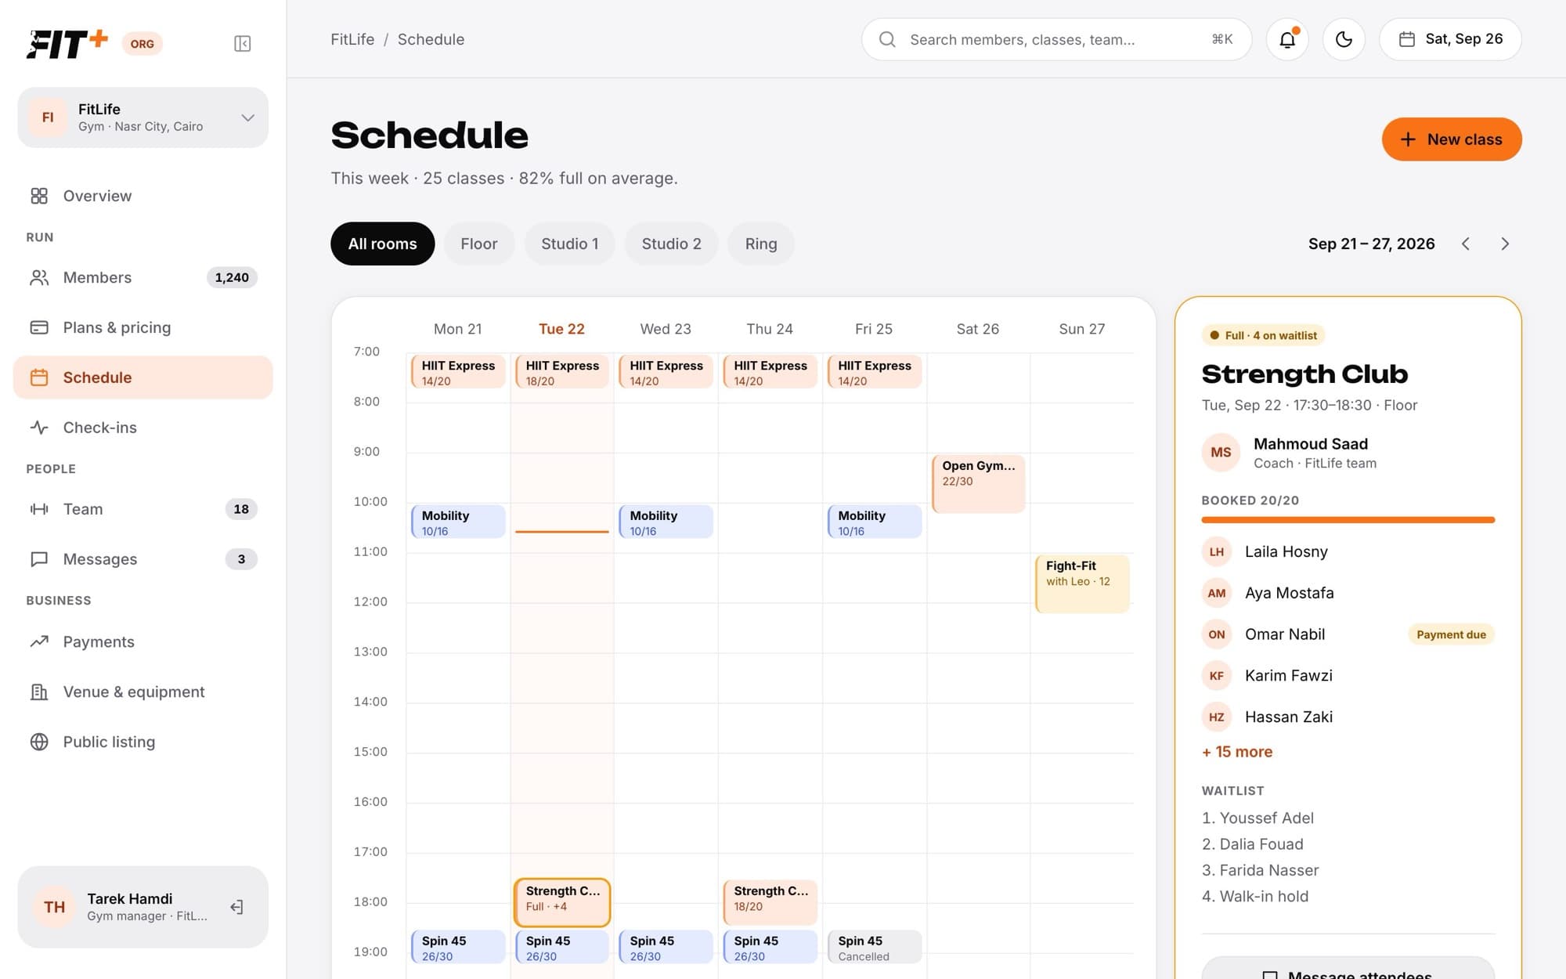Click TH user avatar
Screen dimensions: 1566x979
54,907
